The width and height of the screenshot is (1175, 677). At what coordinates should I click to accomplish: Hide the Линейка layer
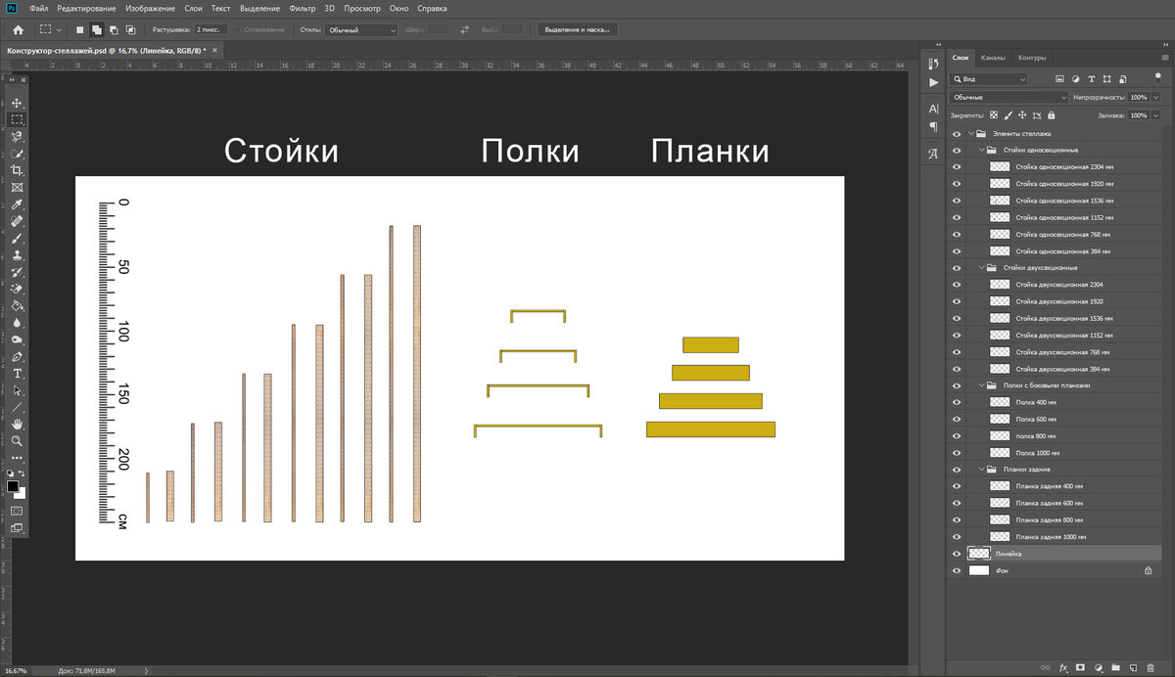click(x=957, y=553)
